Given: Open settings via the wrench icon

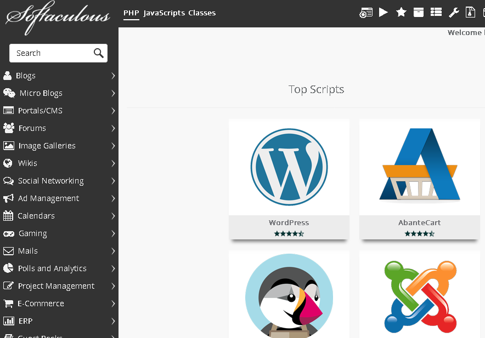Looking at the screenshot, I should (x=454, y=13).
